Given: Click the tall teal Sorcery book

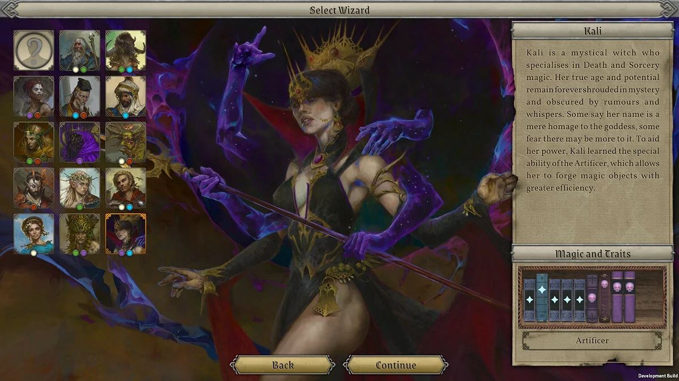Looking at the screenshot, I should [x=542, y=297].
